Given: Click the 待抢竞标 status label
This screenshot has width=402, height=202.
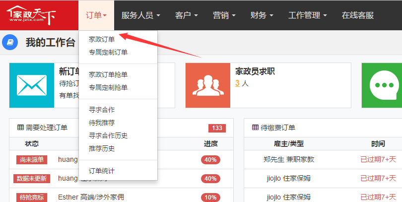Looking at the screenshot, I should pos(32,198).
